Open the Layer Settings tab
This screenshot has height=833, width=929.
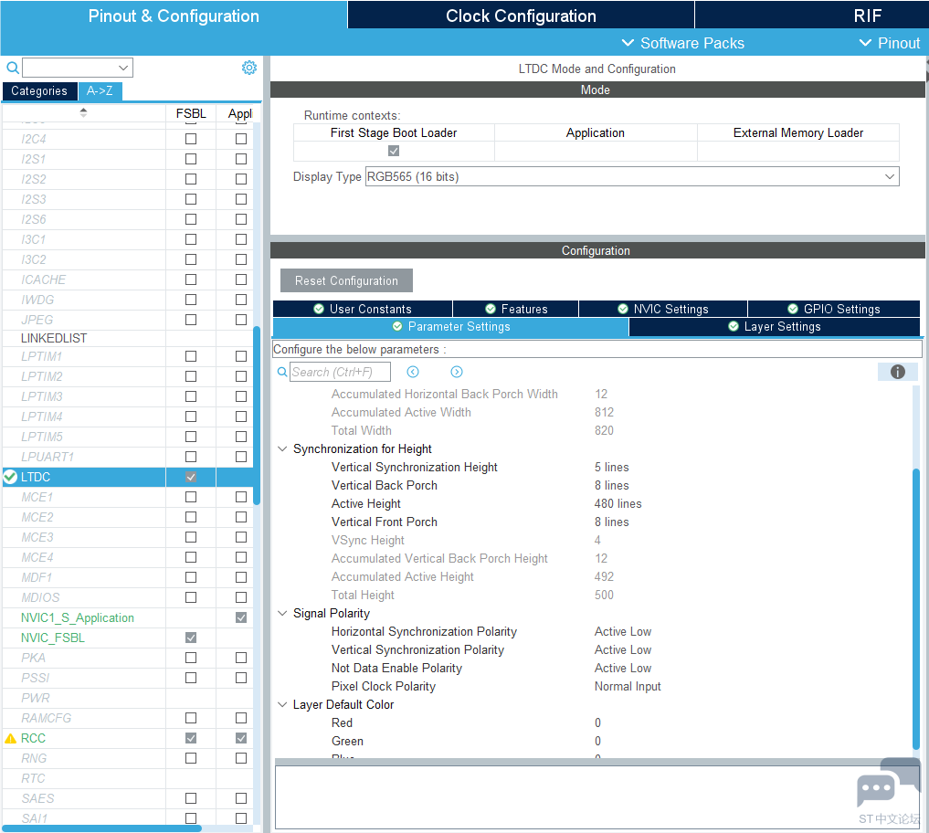click(x=775, y=326)
